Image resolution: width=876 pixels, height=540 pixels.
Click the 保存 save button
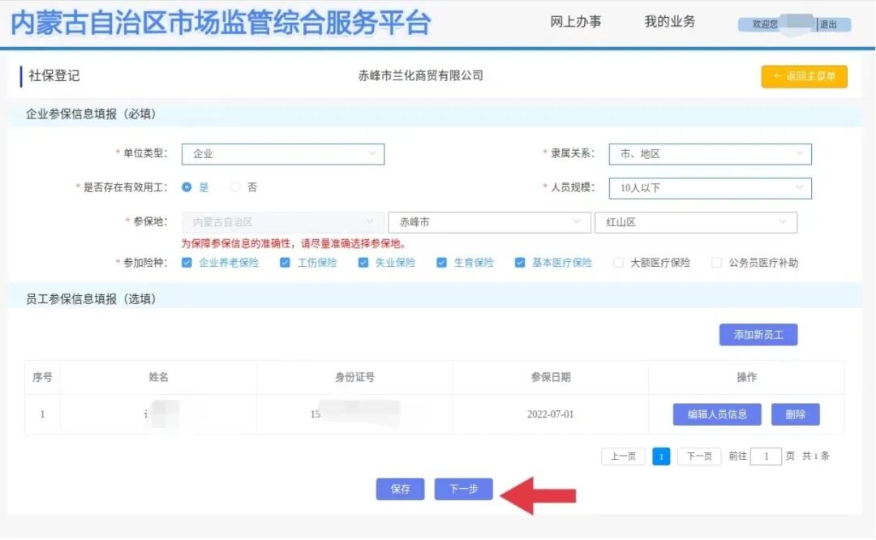400,489
